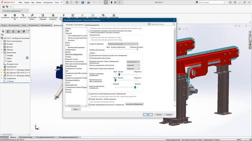Expand the Сопряжения mates folder
Screen dimensions: 252x141
2,78
